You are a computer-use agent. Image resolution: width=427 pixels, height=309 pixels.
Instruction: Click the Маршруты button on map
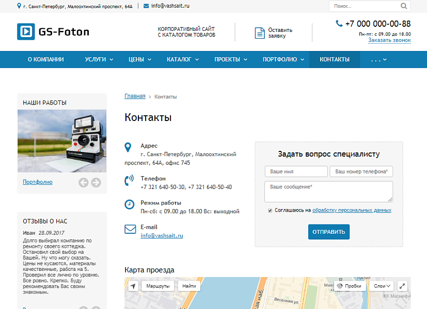point(158,286)
